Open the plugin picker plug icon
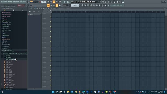 (100, 5)
